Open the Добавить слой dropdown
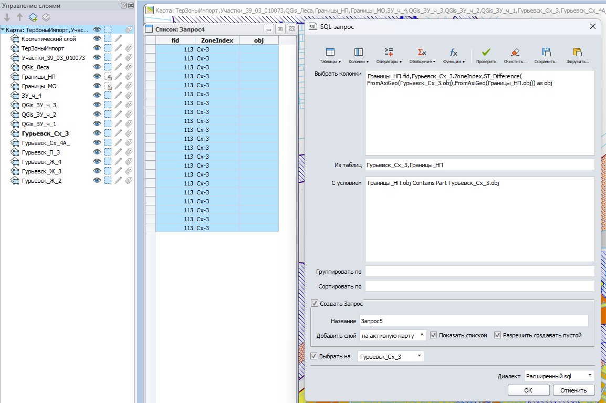Screen dimensions: 606x403 pos(393,335)
